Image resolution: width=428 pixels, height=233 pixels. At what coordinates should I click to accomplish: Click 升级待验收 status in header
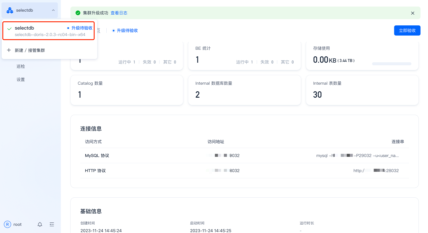pos(127,30)
